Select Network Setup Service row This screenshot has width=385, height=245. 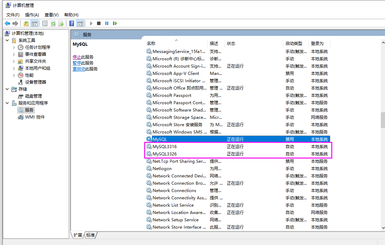pyautogui.click(x=238, y=220)
